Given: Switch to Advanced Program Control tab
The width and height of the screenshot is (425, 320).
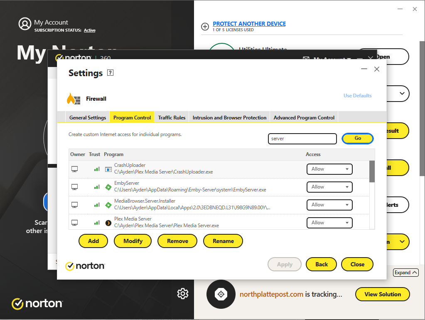Looking at the screenshot, I should 304,117.
